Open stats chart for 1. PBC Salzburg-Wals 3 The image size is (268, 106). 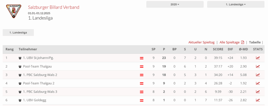[x=258, y=92]
